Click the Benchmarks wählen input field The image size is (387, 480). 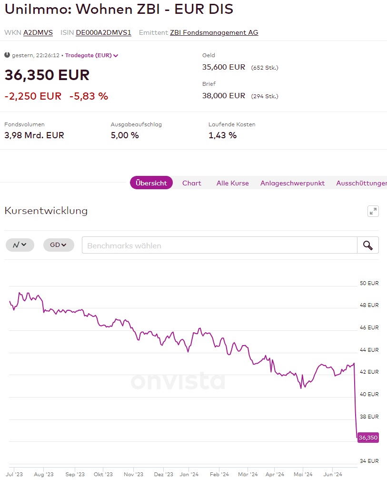point(219,245)
